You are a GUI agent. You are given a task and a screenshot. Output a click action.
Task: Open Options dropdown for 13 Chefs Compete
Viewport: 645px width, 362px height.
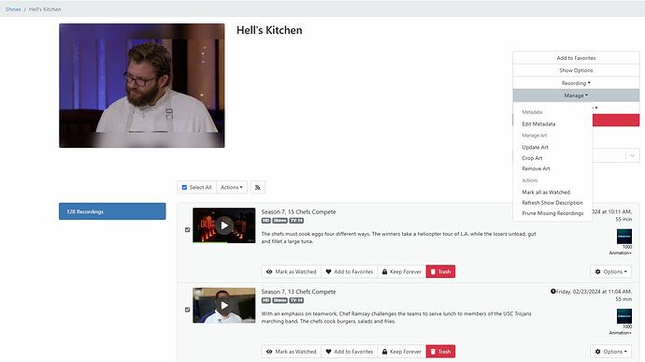tap(610, 352)
